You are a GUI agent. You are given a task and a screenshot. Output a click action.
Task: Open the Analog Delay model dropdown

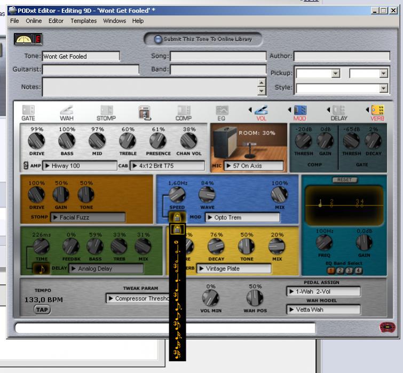(106, 268)
